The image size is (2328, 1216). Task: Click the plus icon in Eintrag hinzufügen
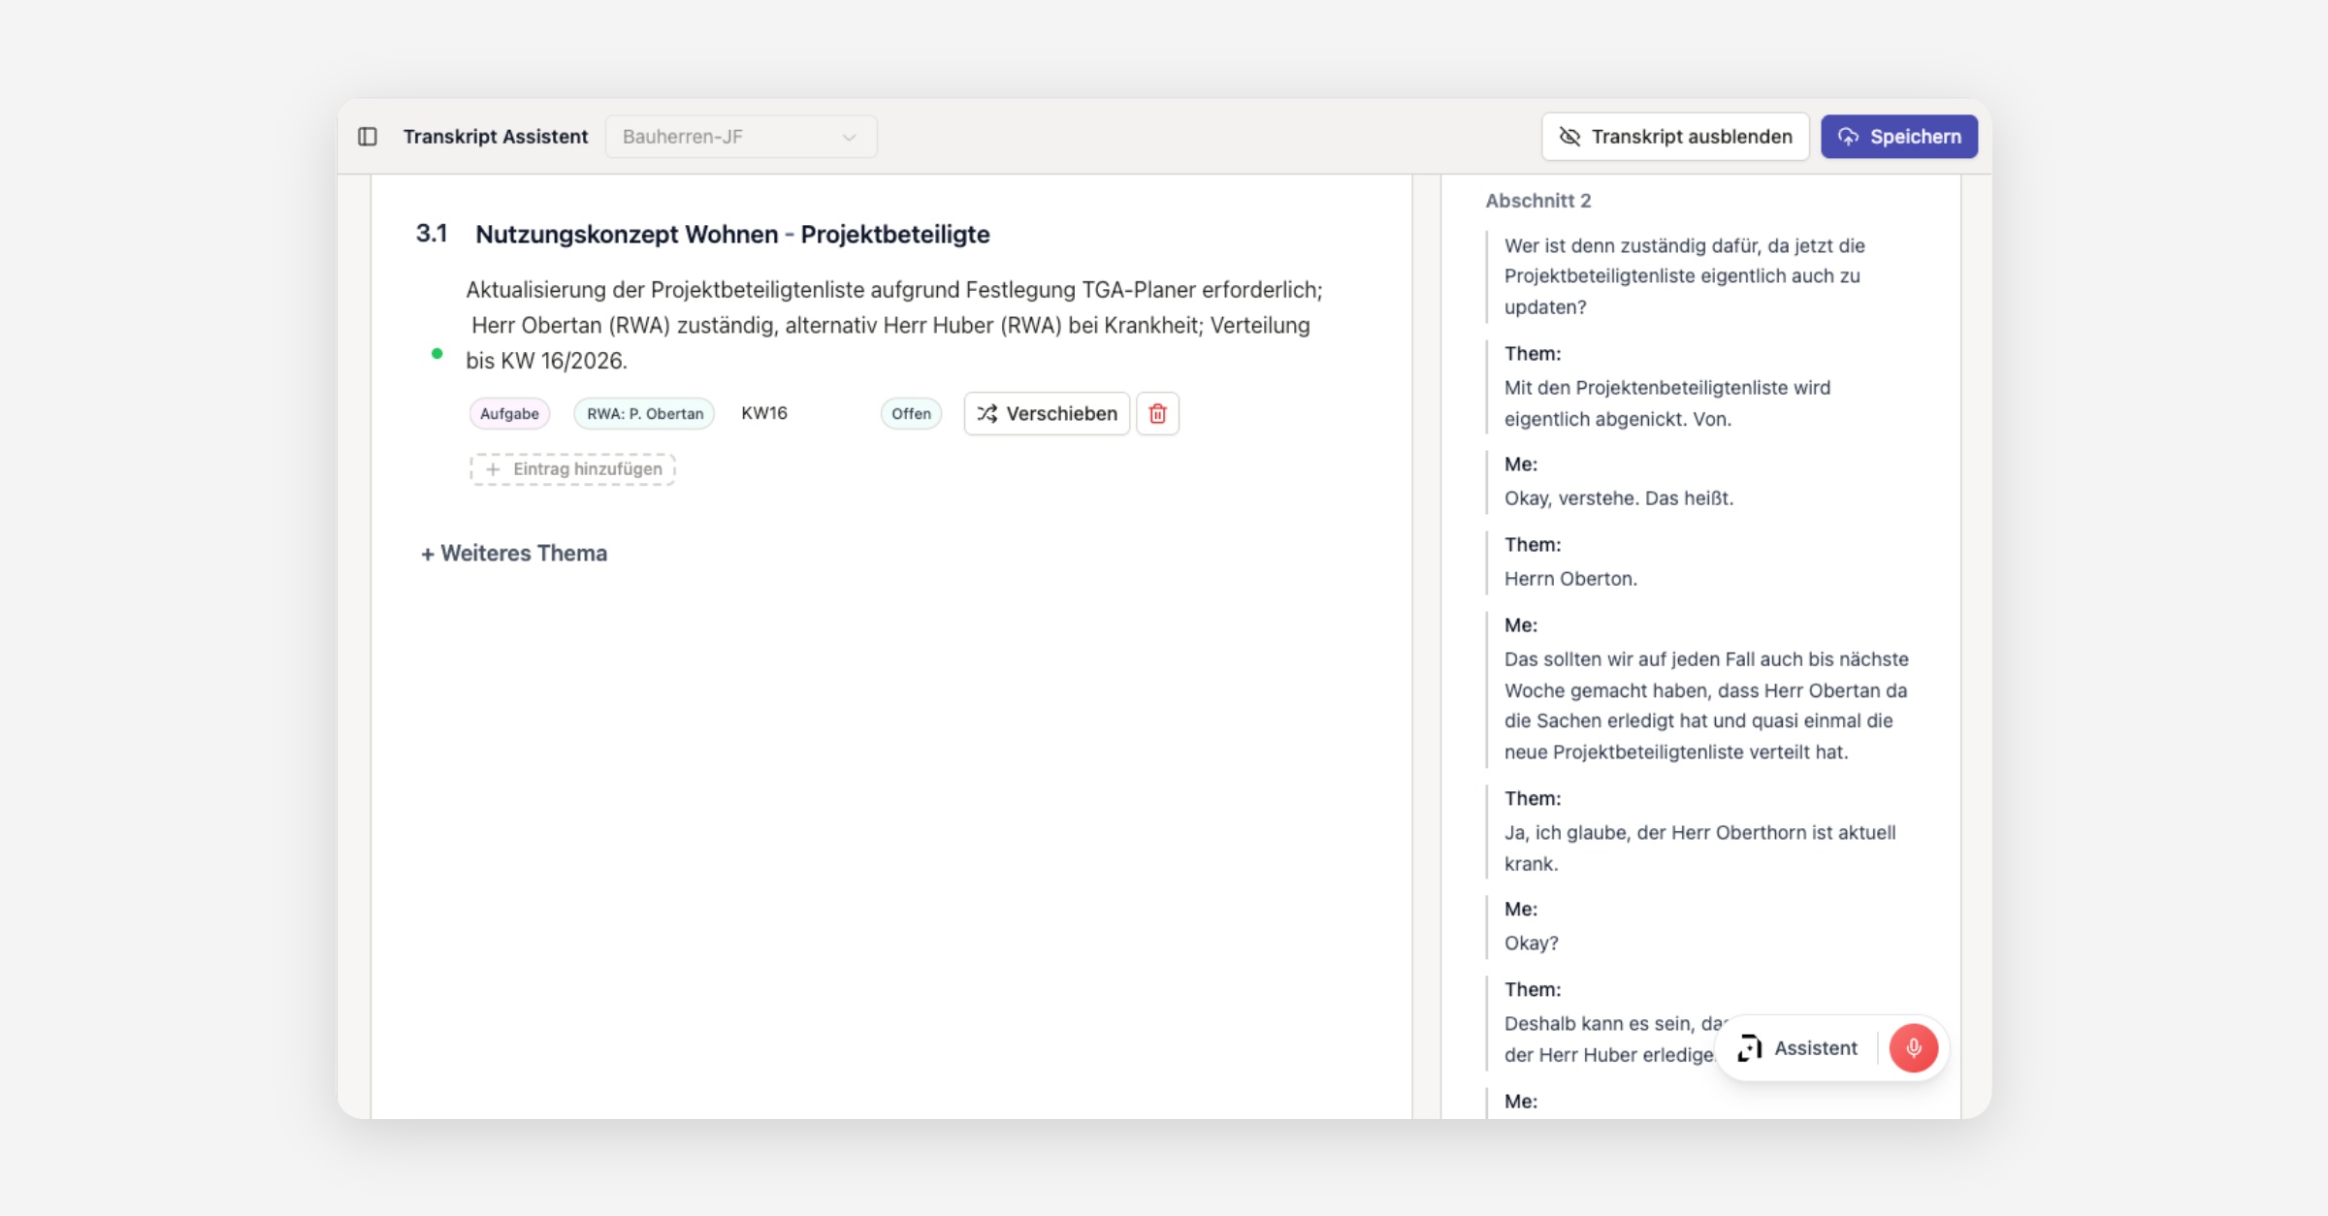[493, 469]
